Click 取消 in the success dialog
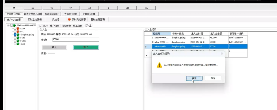 213,78
